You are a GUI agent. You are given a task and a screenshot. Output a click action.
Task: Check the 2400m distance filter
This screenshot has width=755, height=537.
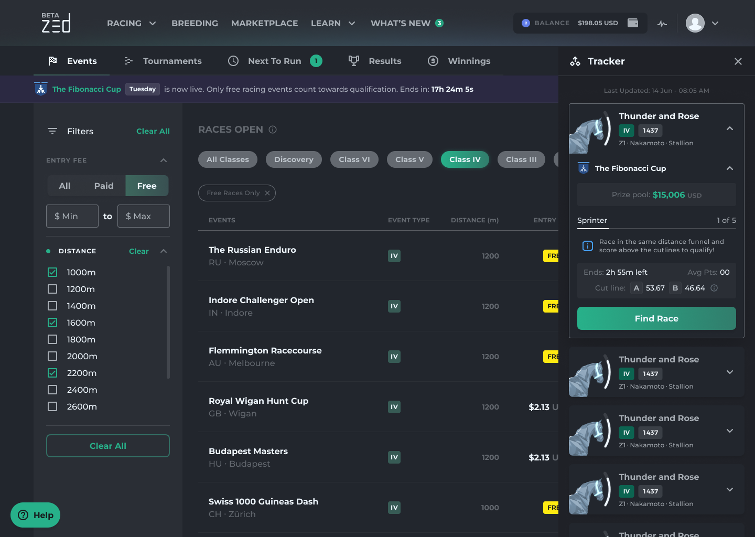pos(52,390)
